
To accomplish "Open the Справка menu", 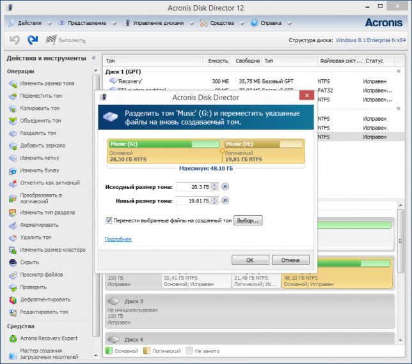I will pos(271,23).
